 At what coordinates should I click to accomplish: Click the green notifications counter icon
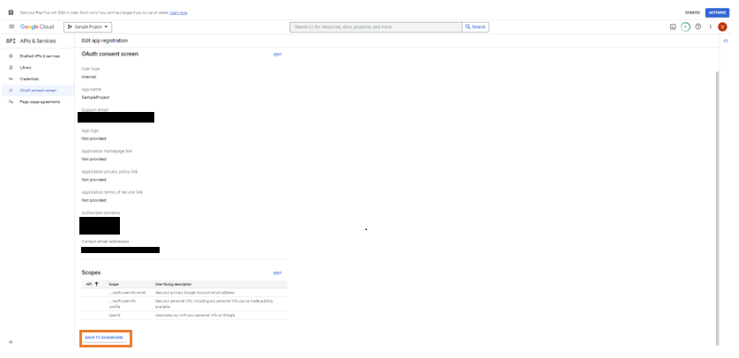[685, 27]
